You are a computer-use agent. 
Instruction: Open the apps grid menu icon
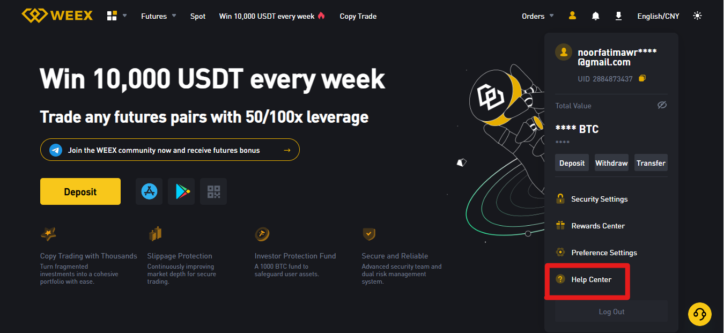tap(112, 16)
